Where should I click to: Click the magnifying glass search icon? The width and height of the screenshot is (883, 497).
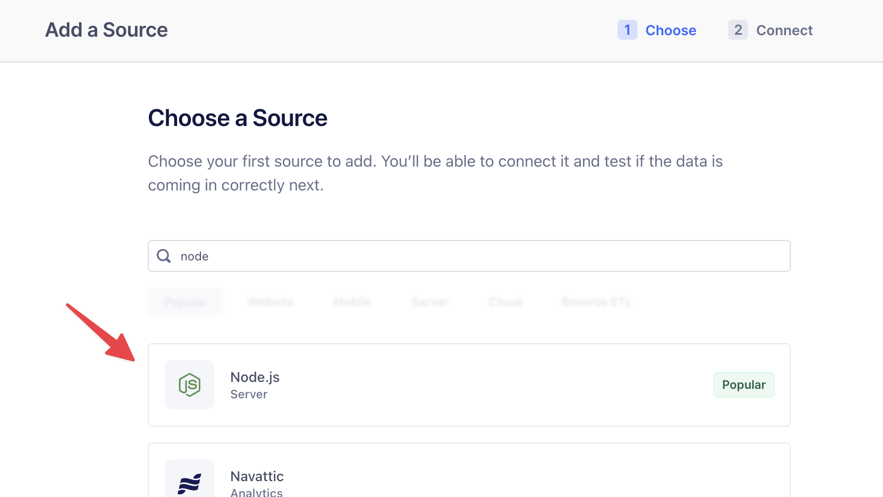point(163,255)
